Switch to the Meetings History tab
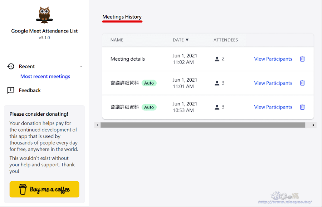This screenshot has height=207, width=322. [122, 17]
